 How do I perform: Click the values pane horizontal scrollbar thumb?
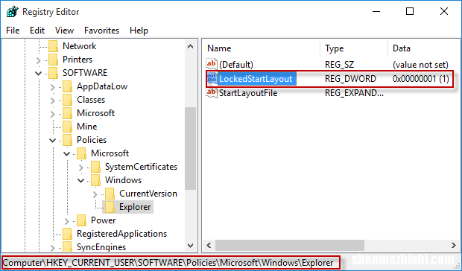point(290,245)
